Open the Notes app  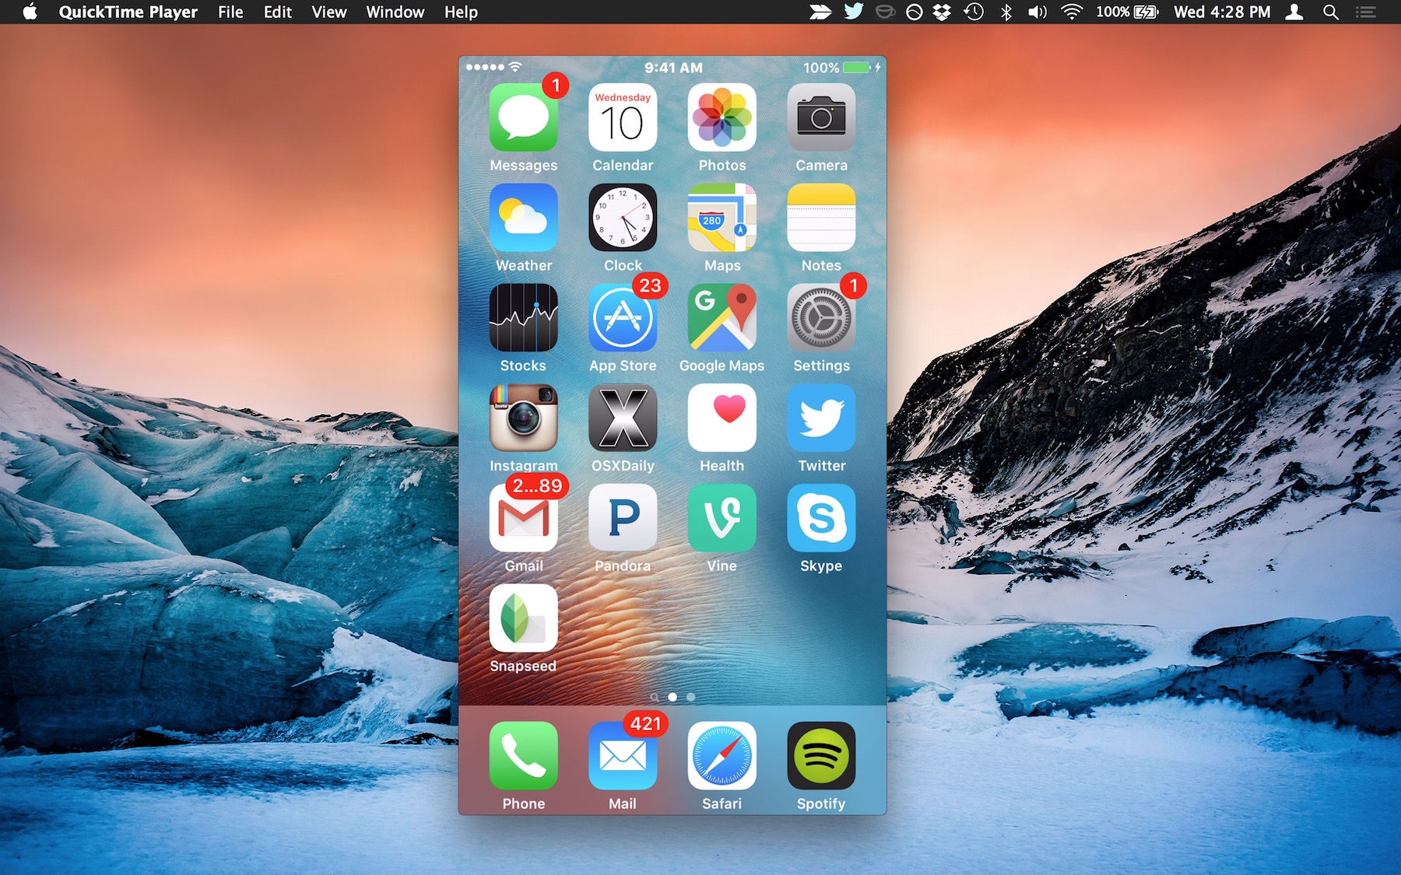[821, 218]
